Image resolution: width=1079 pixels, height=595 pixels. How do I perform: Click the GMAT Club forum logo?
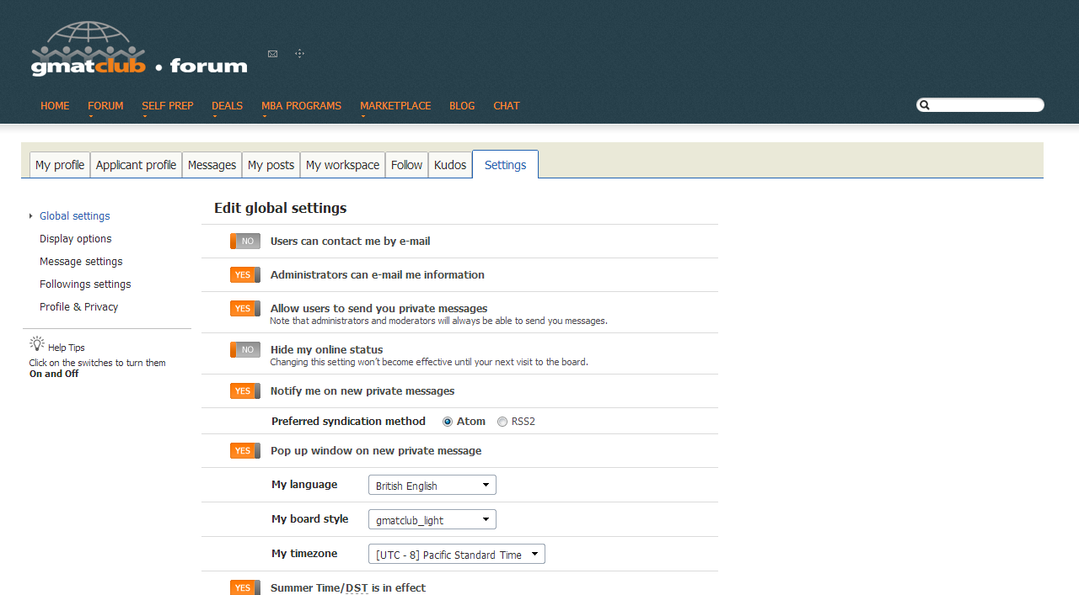tap(139, 50)
